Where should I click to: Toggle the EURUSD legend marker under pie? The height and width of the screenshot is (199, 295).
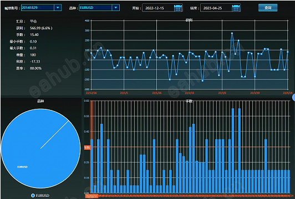(33, 196)
